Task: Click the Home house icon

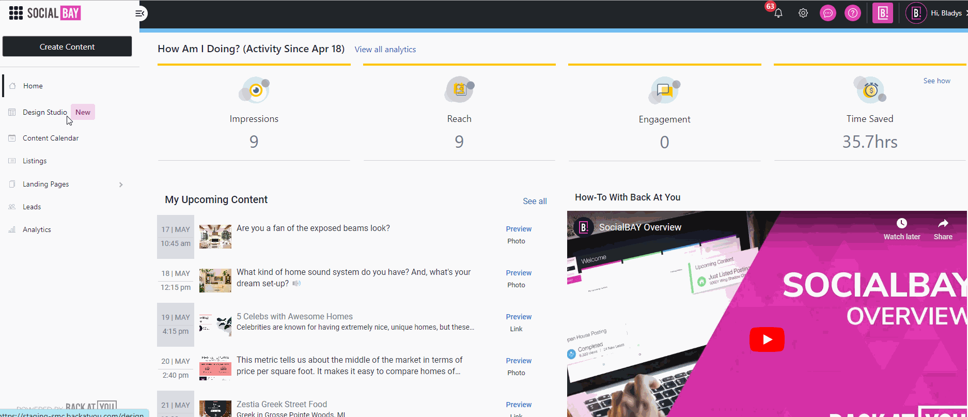Action: (12, 86)
